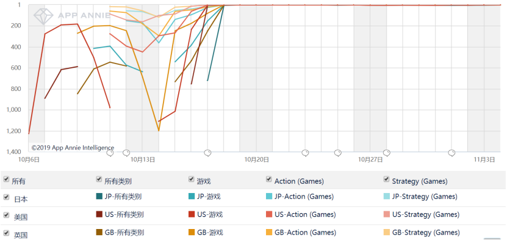Select the JP-Action (Games) legend entry

[x=300, y=196]
